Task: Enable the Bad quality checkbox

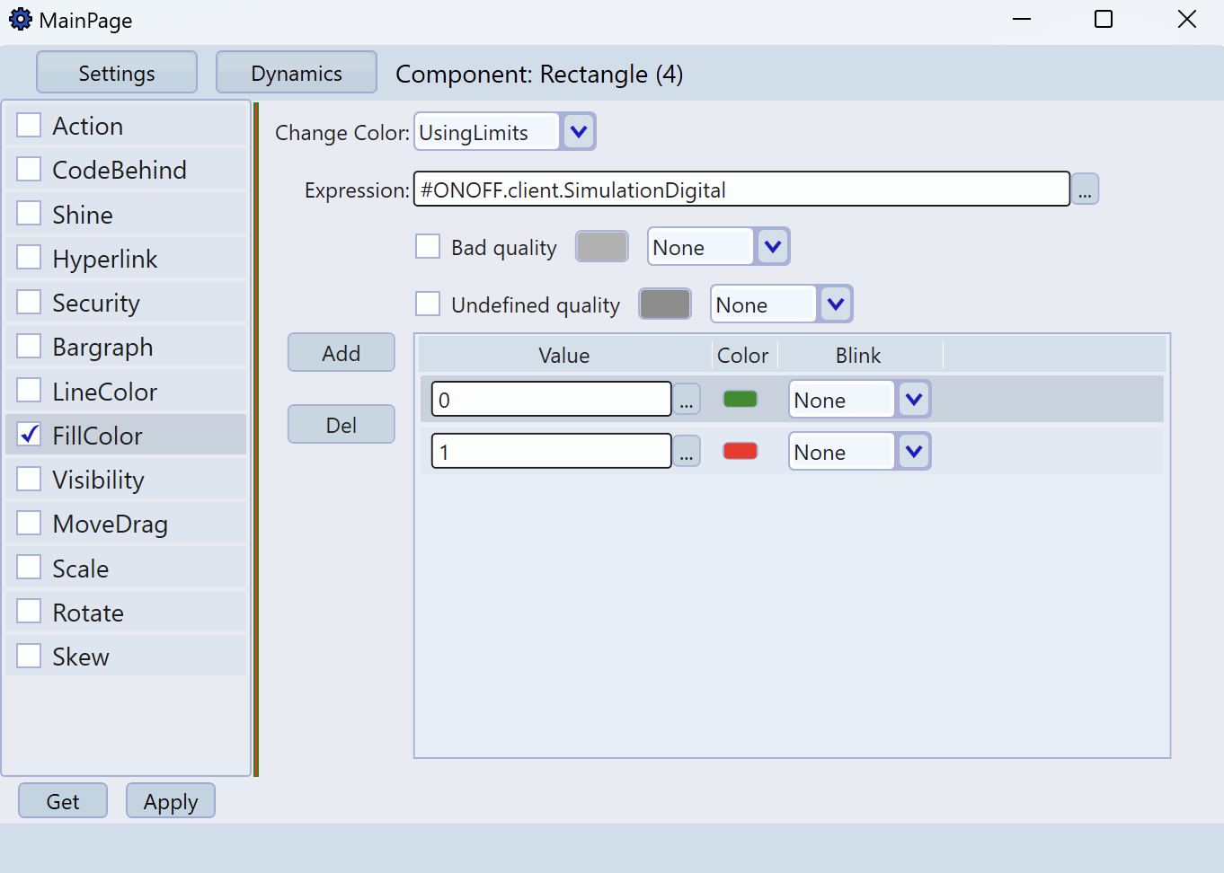Action: click(428, 247)
